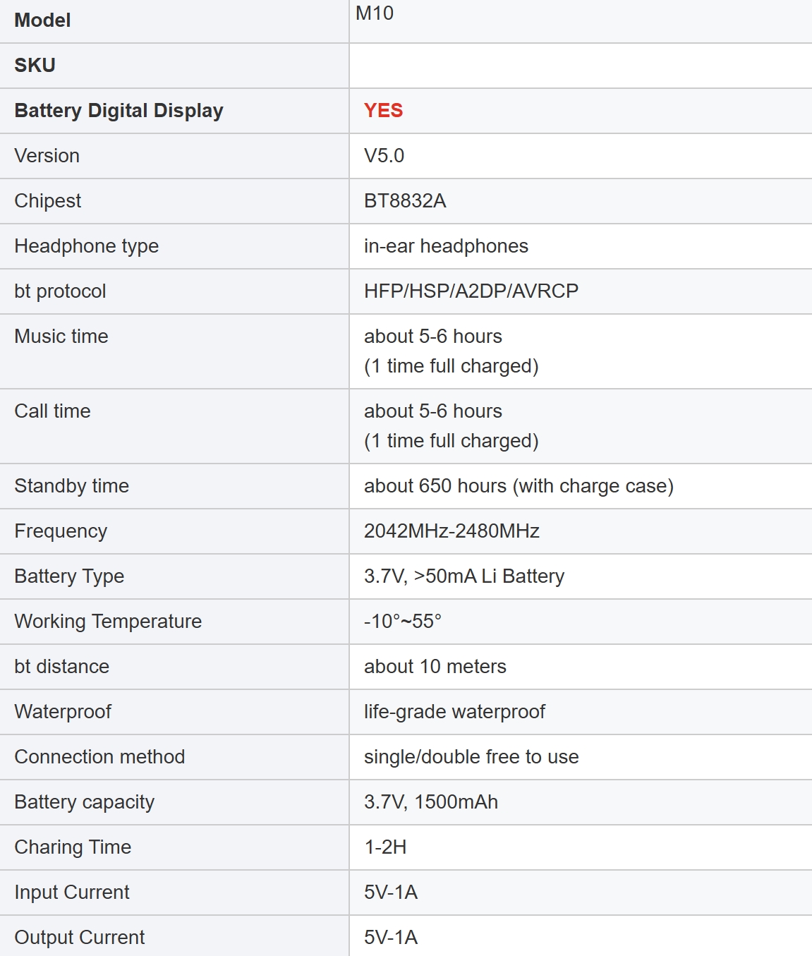Click the red YES text
The width and height of the screenshot is (812, 956).
[x=383, y=111]
